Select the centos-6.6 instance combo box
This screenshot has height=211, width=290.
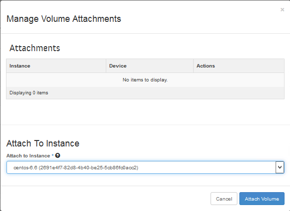(x=145, y=167)
